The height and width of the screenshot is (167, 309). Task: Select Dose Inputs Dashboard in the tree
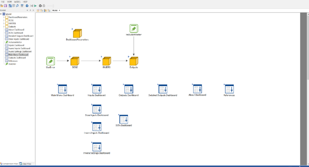pyautogui.click(x=19, y=39)
